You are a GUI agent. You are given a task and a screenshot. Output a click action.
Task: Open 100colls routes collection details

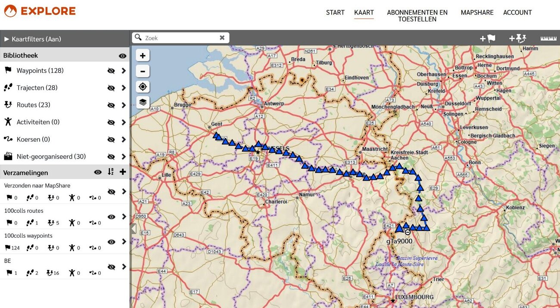[124, 217]
